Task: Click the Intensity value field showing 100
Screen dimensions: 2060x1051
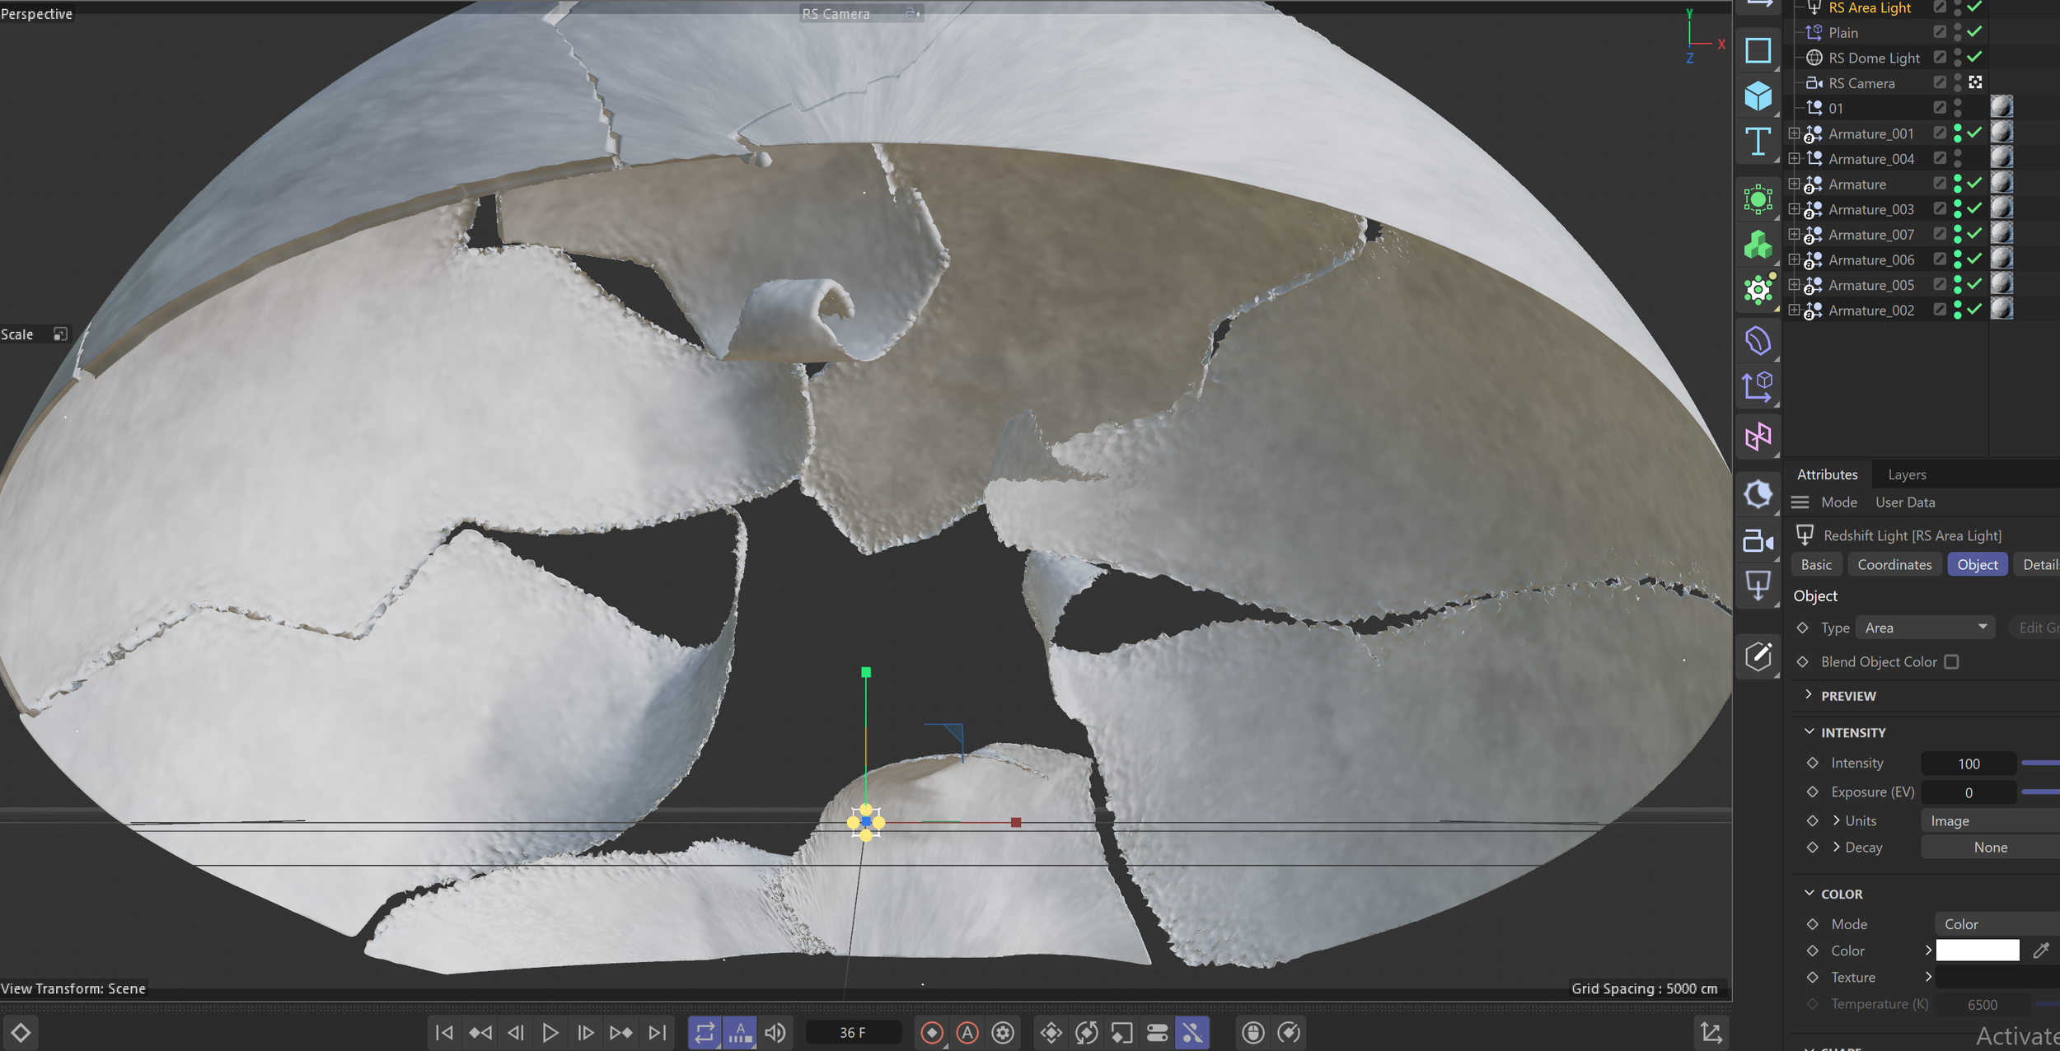Action: point(1969,764)
